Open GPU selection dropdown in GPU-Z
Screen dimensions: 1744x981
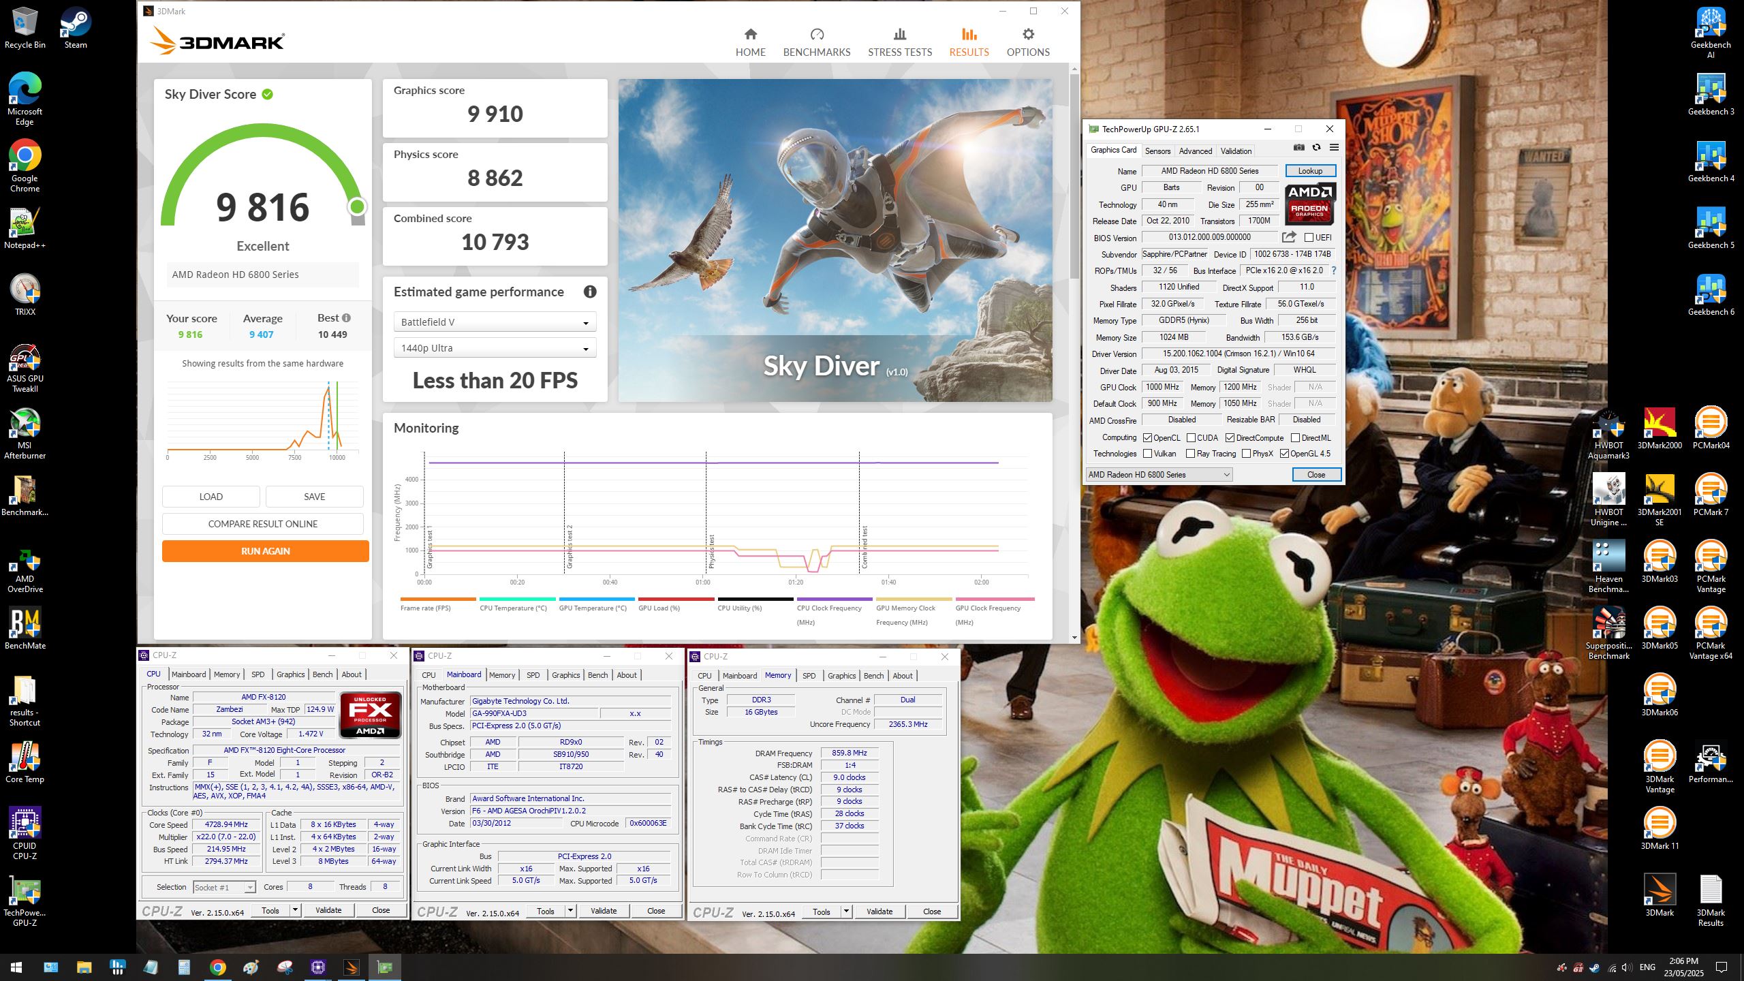(x=1159, y=475)
